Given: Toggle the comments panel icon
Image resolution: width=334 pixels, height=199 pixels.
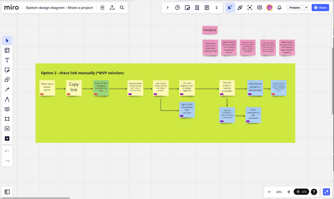Looking at the screenshot, I should pyautogui.click(x=260, y=7).
